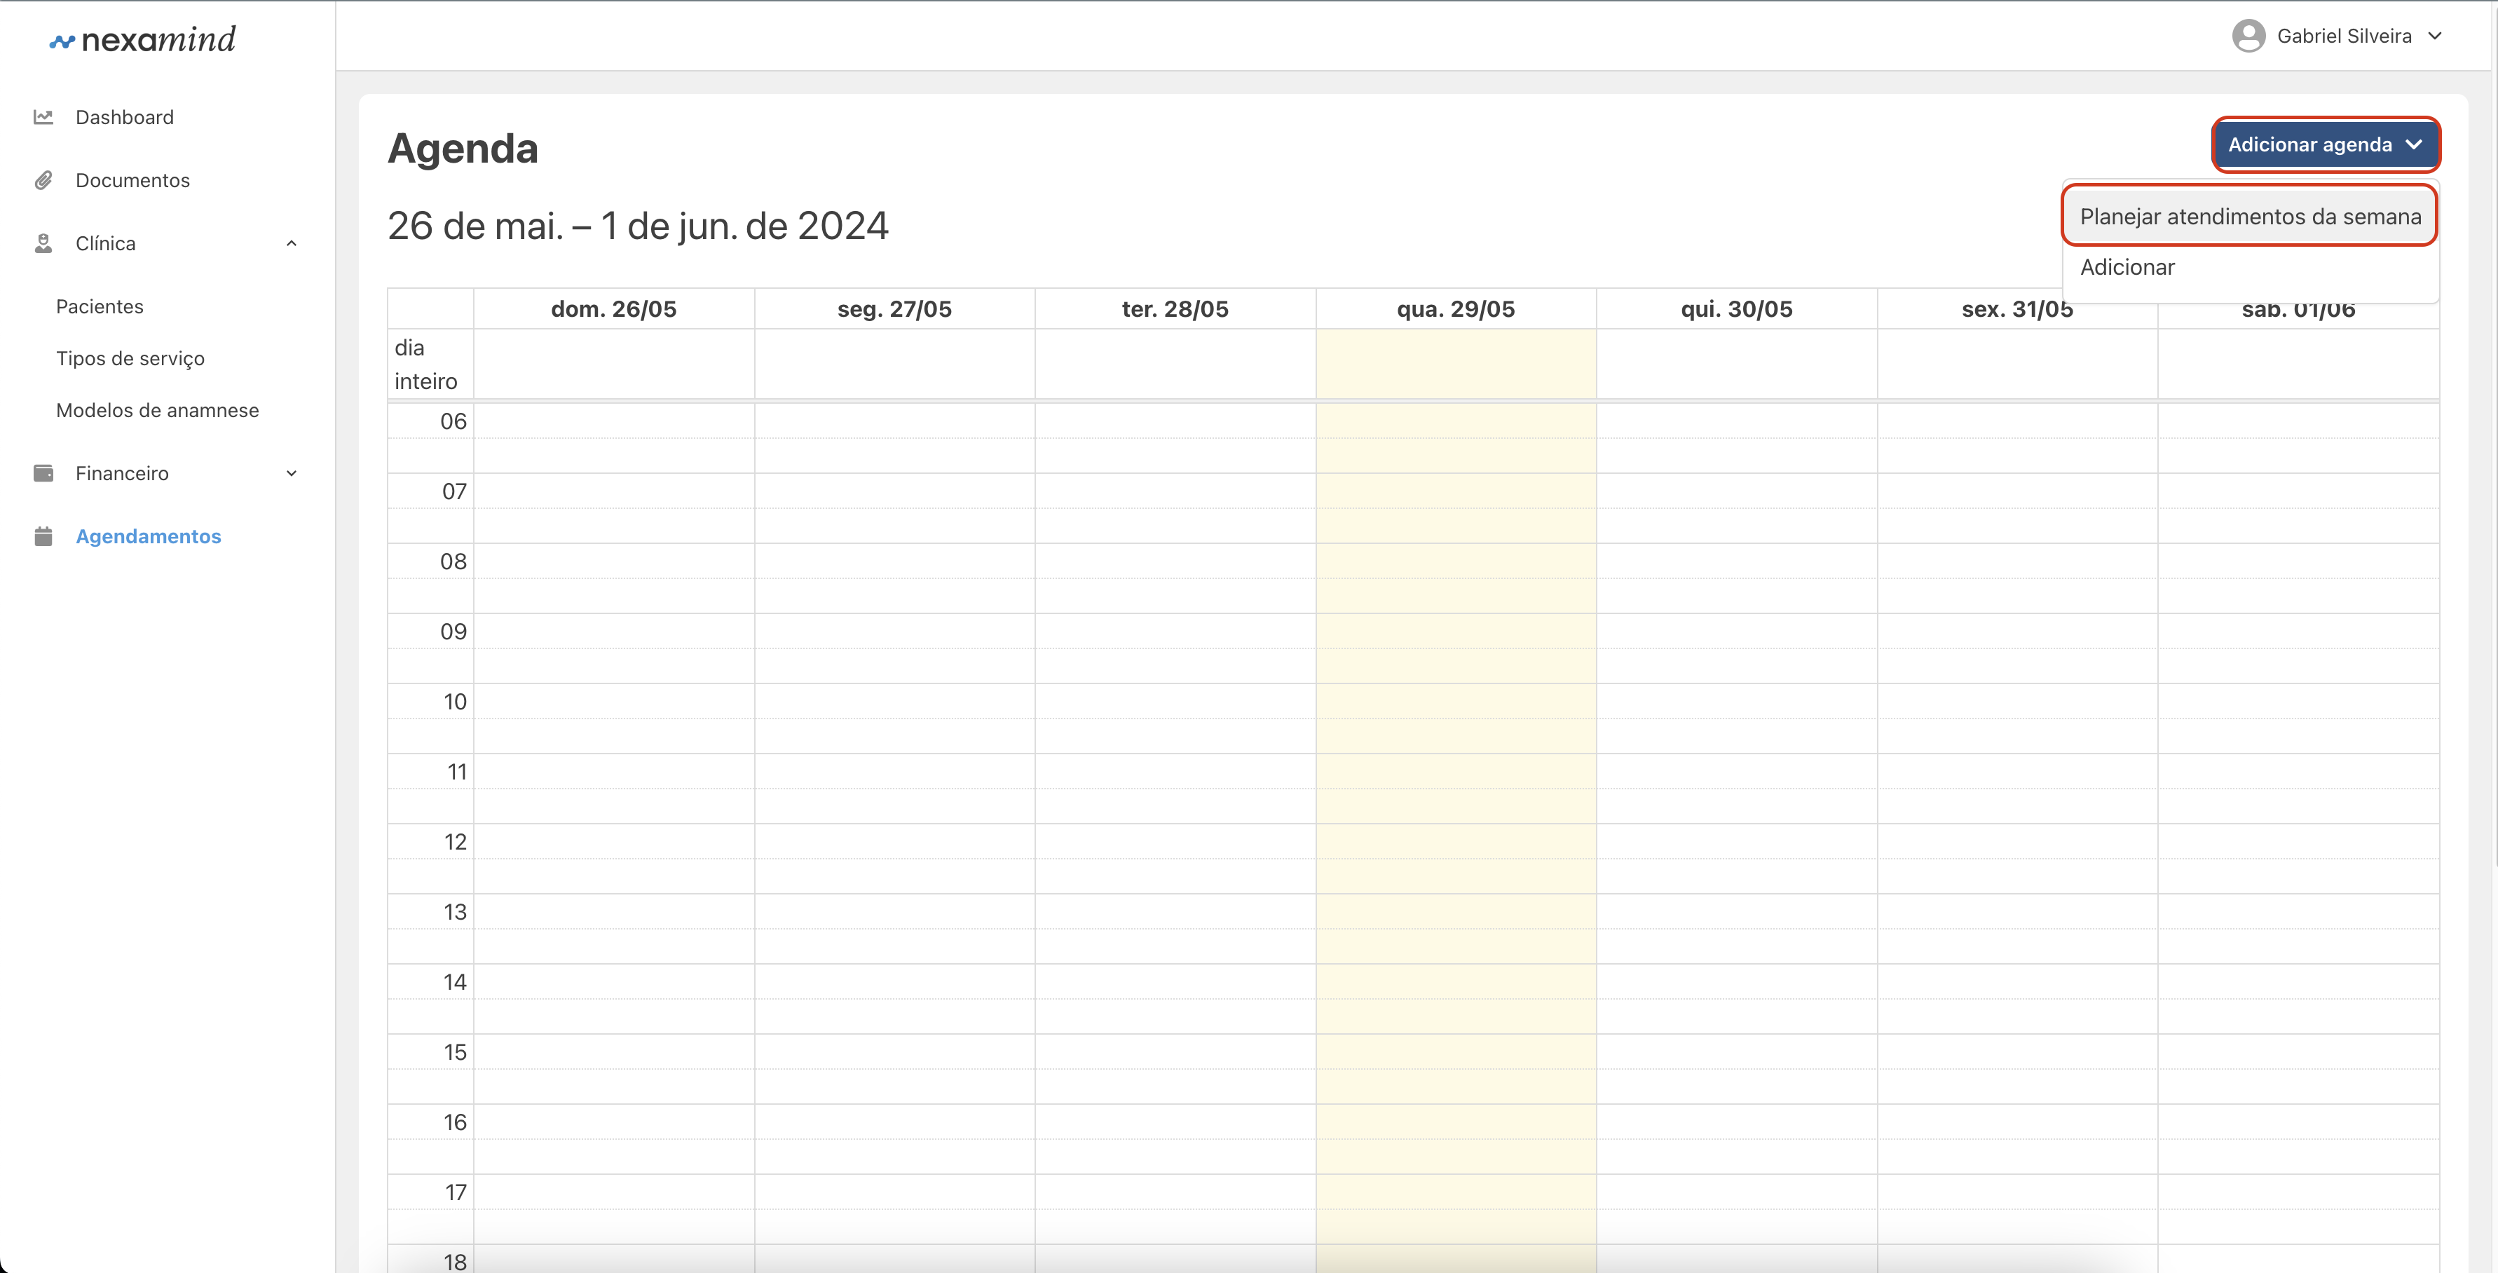
Task: Click the user avatar icon
Action: coord(2248,36)
